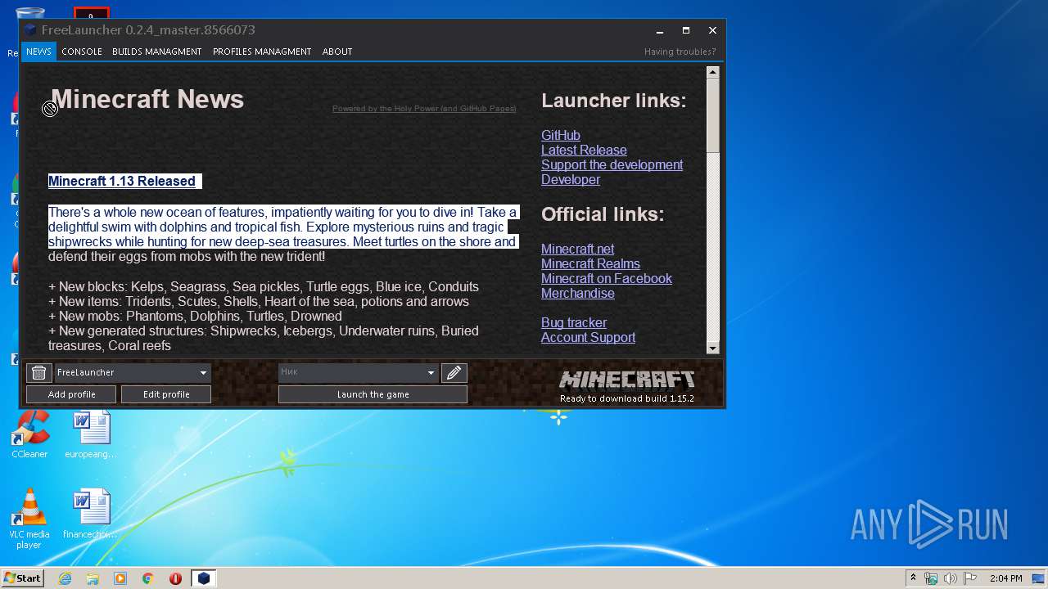Open the Latest Release link
Viewport: 1048px width, 589px height.
point(584,151)
